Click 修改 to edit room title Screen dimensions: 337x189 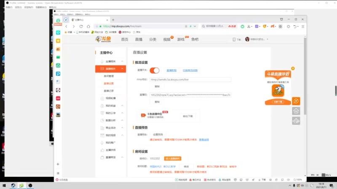coord(186,166)
